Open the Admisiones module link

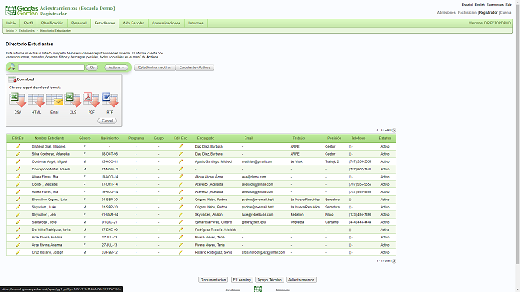tap(446, 13)
